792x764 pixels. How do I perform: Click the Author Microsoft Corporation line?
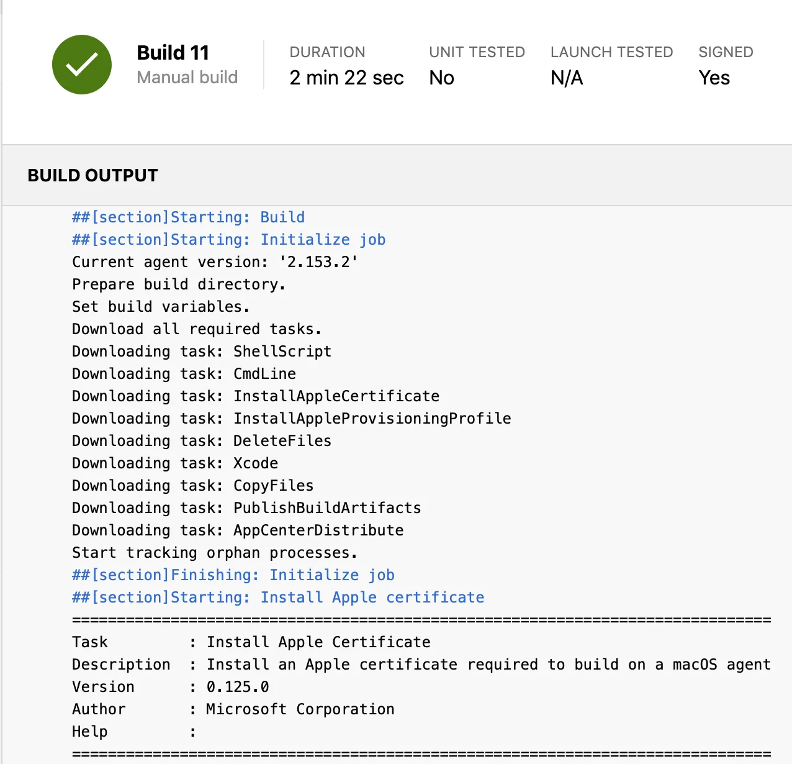[x=233, y=709]
